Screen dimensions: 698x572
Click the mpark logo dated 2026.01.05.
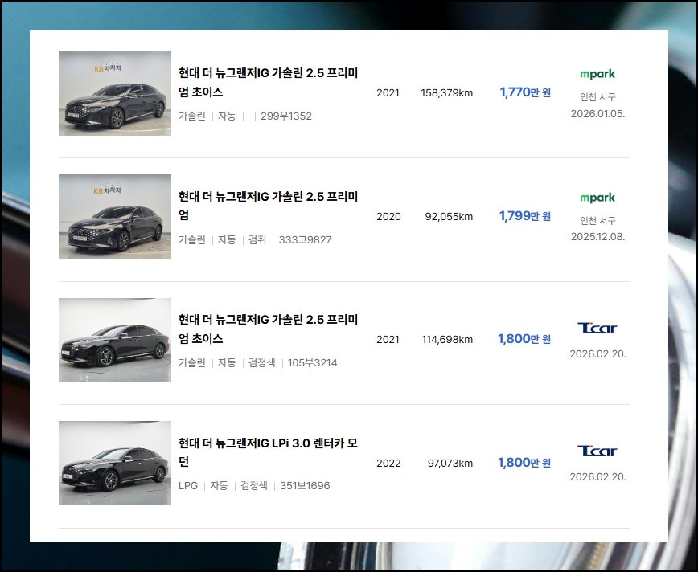click(597, 74)
